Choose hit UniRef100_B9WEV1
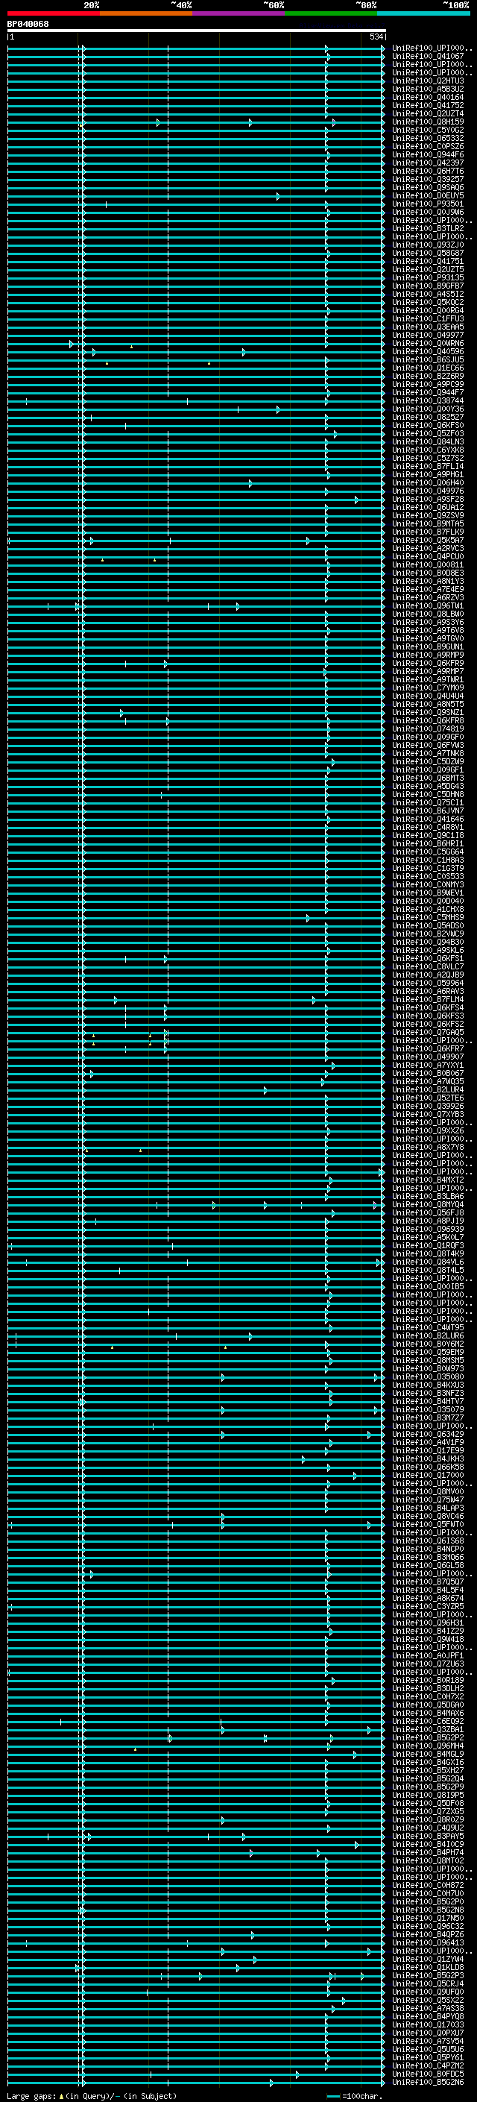 [428, 893]
